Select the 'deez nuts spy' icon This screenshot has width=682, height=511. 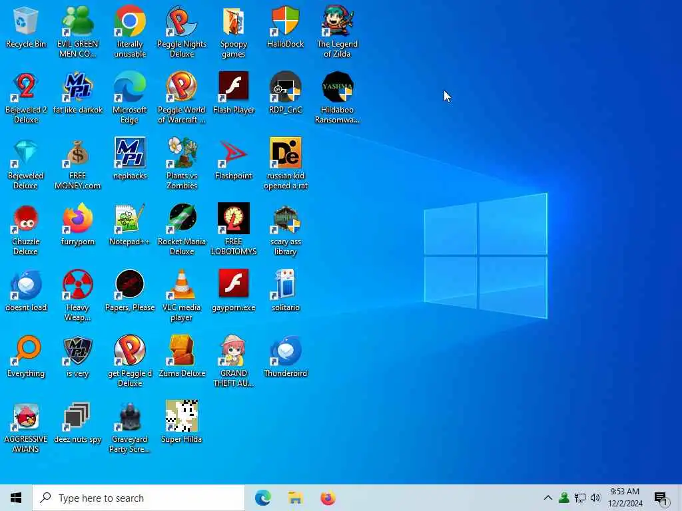coord(78,421)
